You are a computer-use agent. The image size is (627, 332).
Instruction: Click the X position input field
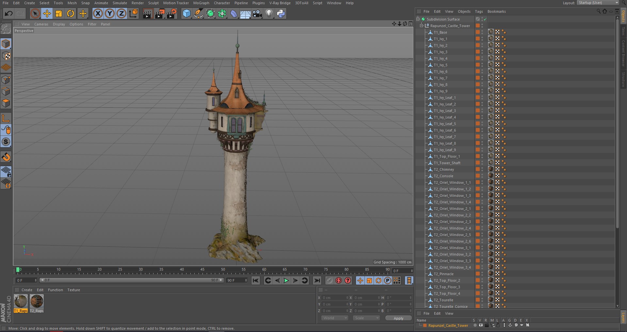point(335,298)
